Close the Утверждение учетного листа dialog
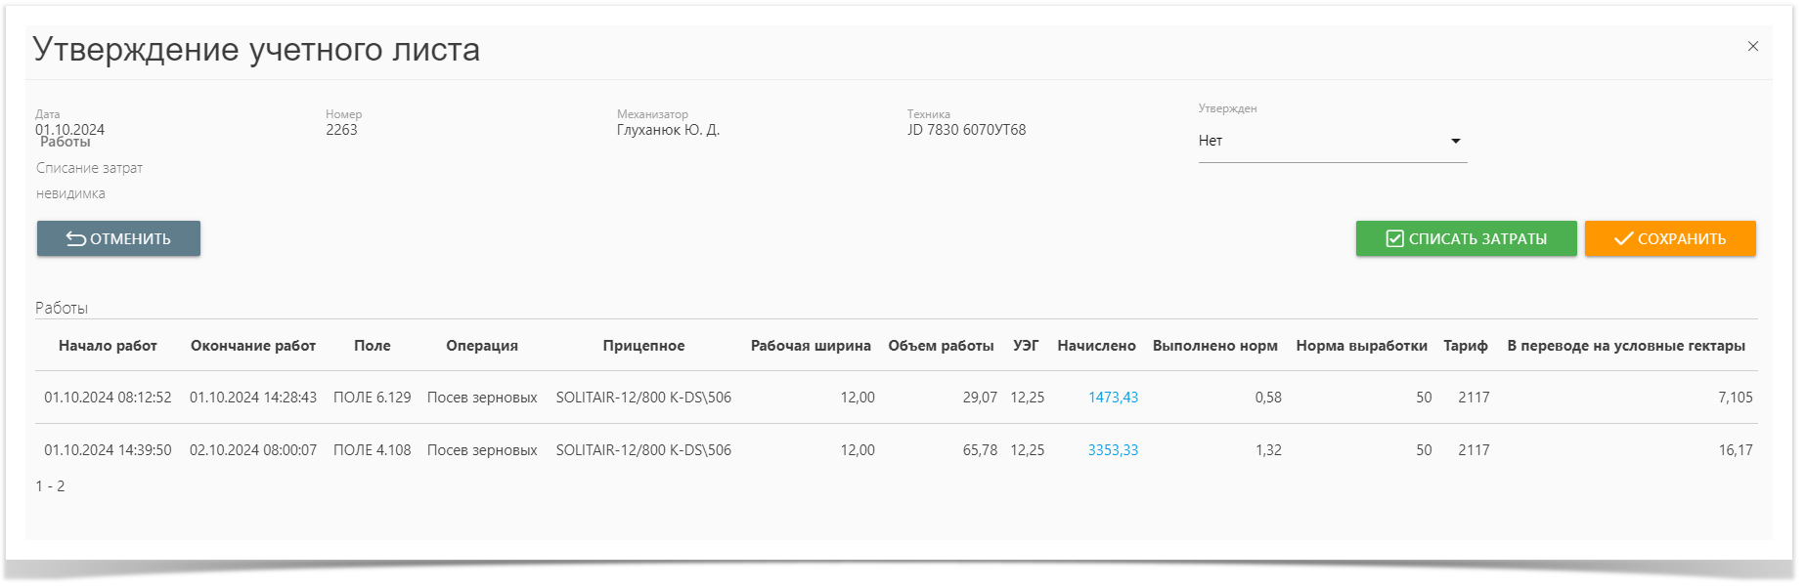 click(x=1752, y=46)
